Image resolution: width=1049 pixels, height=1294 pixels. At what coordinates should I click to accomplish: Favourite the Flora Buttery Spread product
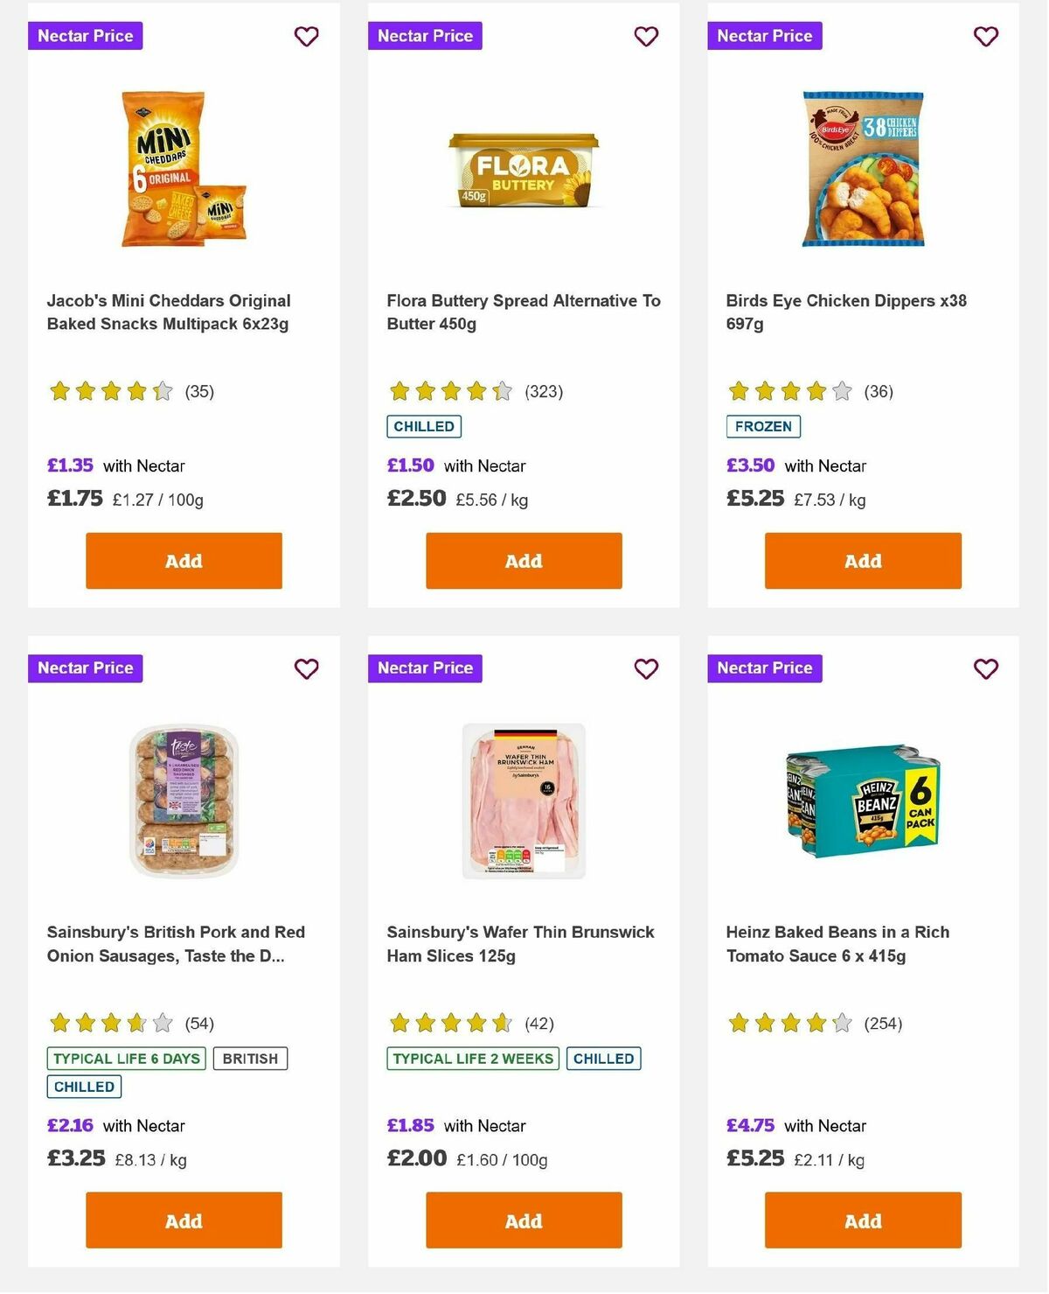[x=646, y=37]
